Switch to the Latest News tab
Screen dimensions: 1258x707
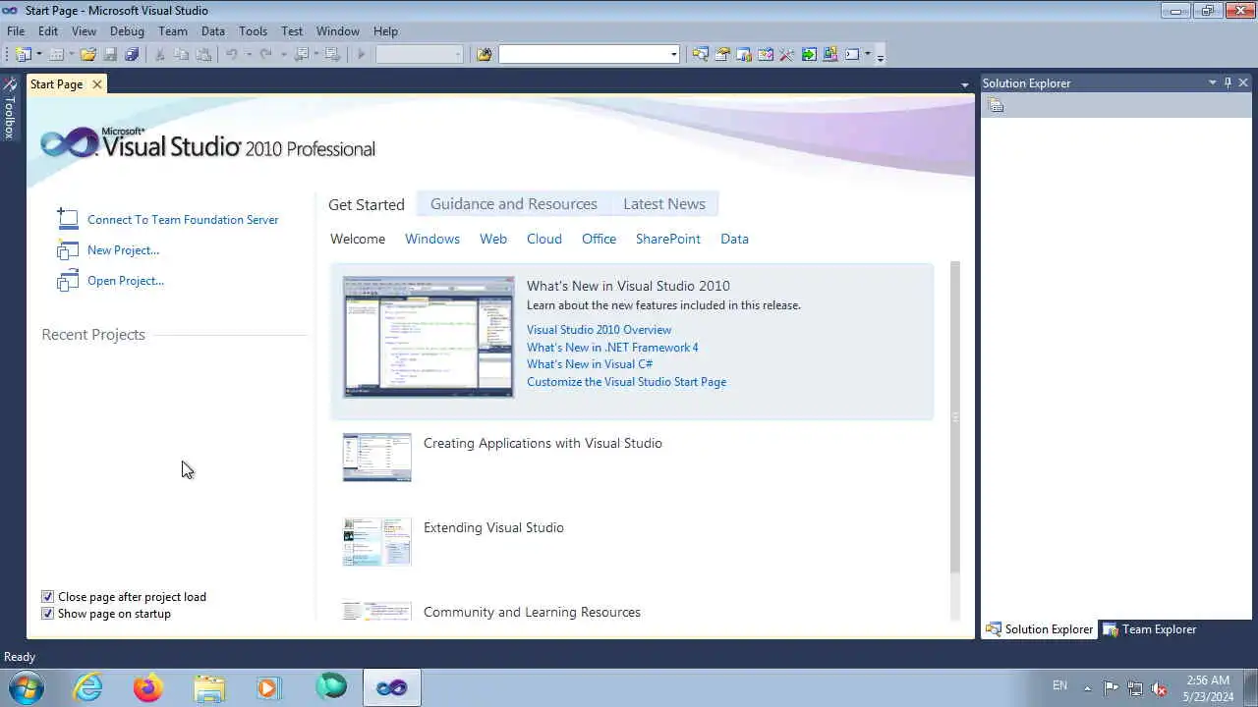[664, 204]
